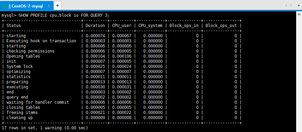Click Duration value 0.000074
Viewport: 302px width, 132px height.
coord(95,36)
